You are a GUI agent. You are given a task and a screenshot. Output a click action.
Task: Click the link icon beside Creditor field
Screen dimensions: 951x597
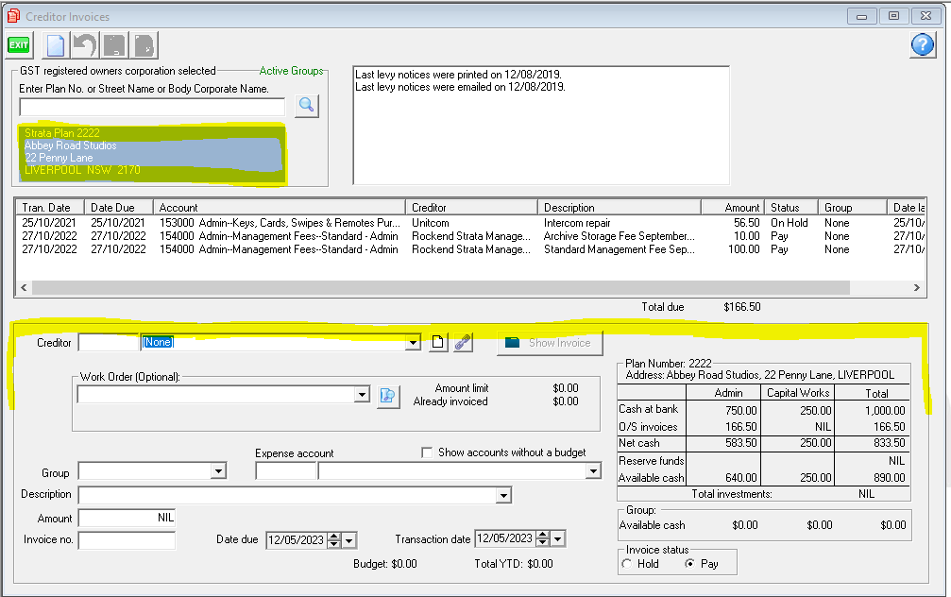(463, 343)
